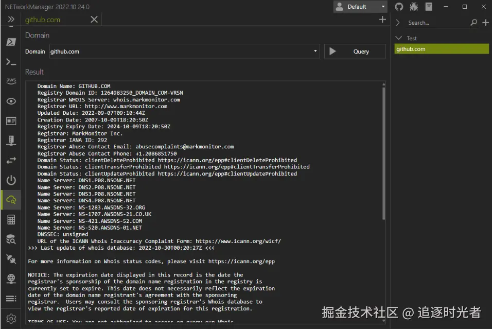Open the Listeners globe icon

pyautogui.click(x=11, y=279)
